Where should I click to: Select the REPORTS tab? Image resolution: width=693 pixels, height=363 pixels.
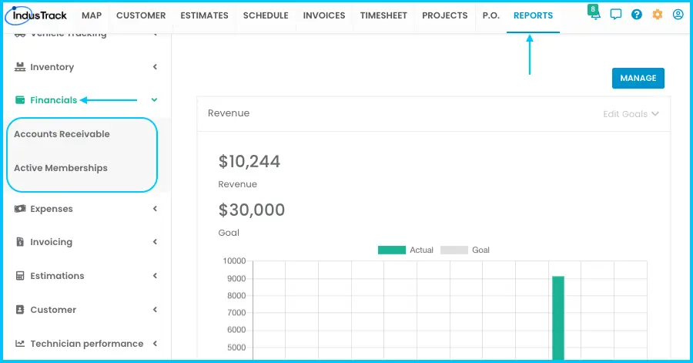(x=533, y=15)
